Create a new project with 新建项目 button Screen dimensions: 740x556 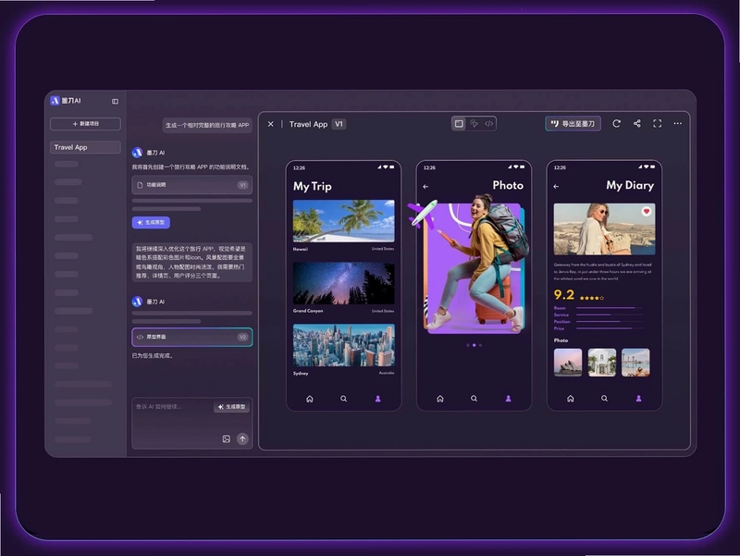pos(85,124)
